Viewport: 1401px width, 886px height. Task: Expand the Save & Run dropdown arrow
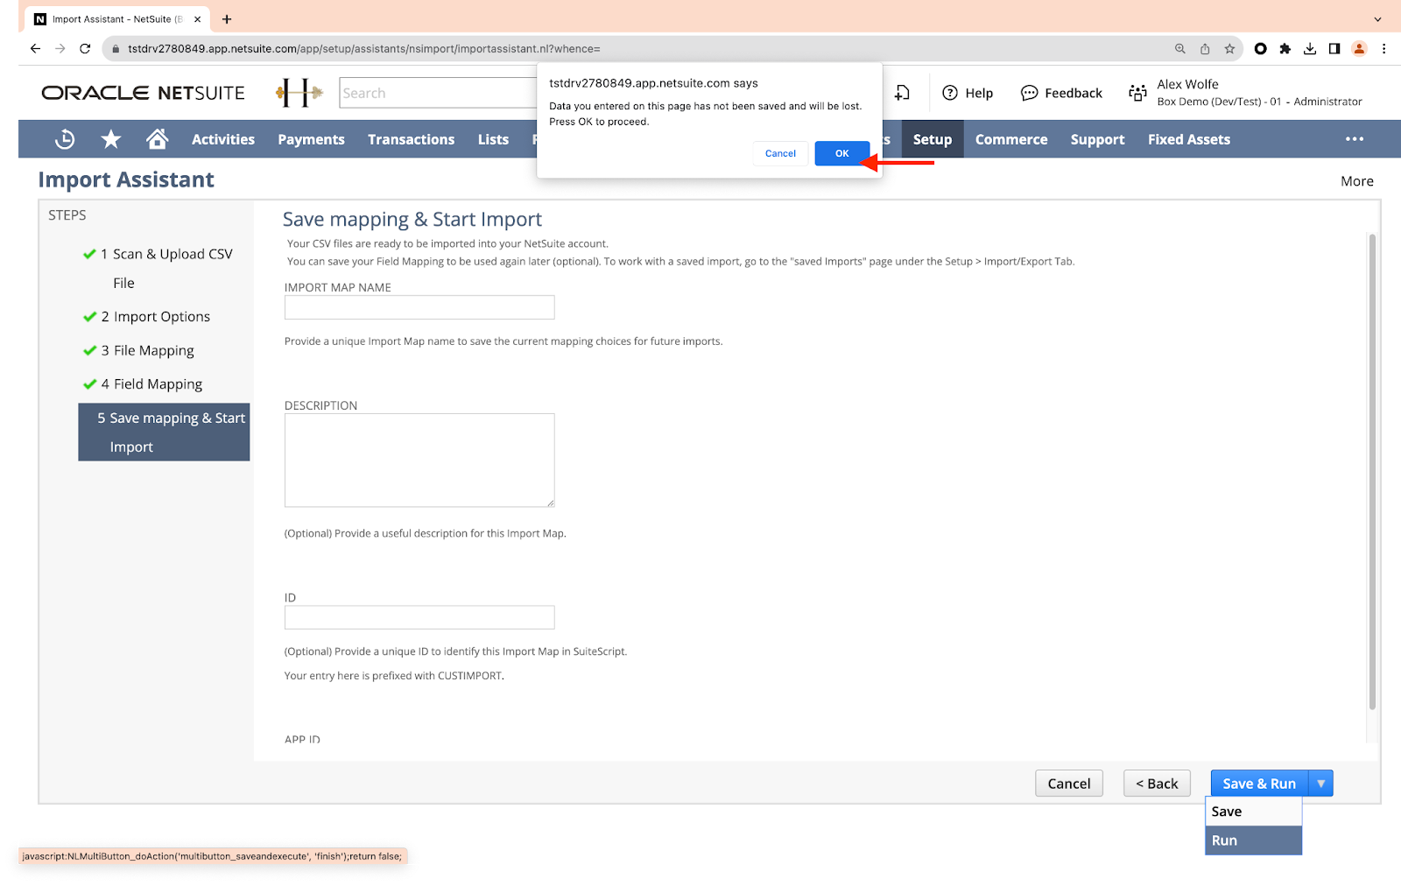pyautogui.click(x=1320, y=784)
